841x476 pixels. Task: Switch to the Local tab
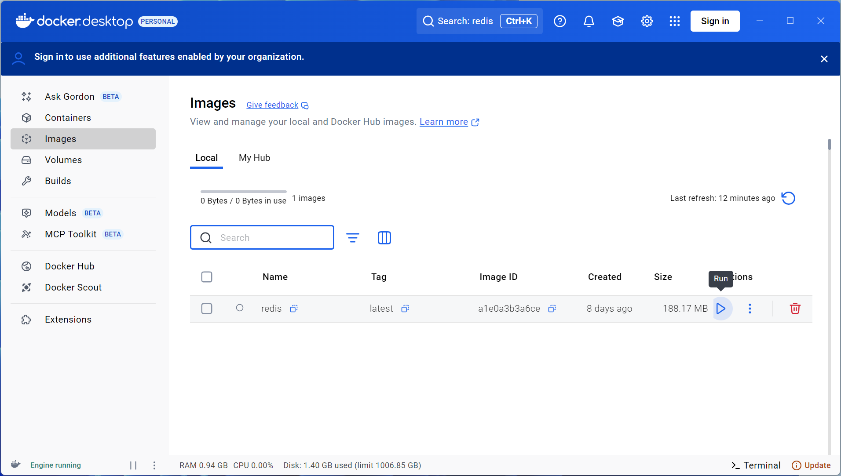click(x=206, y=158)
